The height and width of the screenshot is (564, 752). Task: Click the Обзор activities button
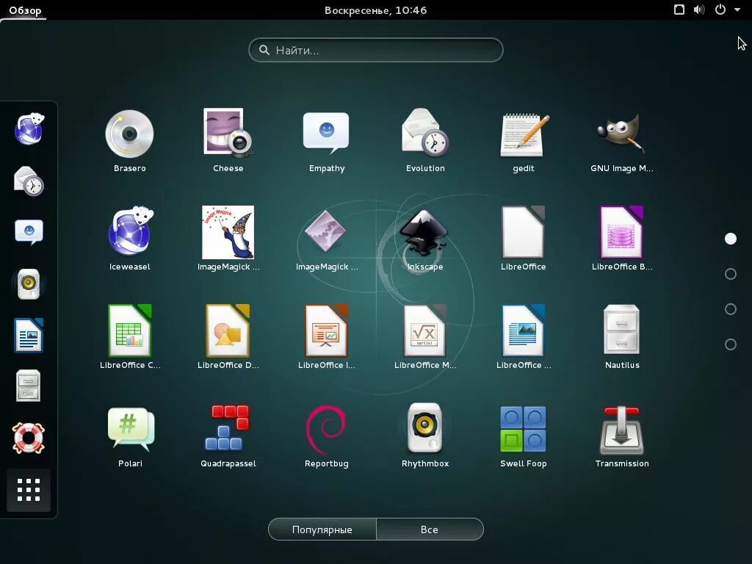pyautogui.click(x=25, y=10)
